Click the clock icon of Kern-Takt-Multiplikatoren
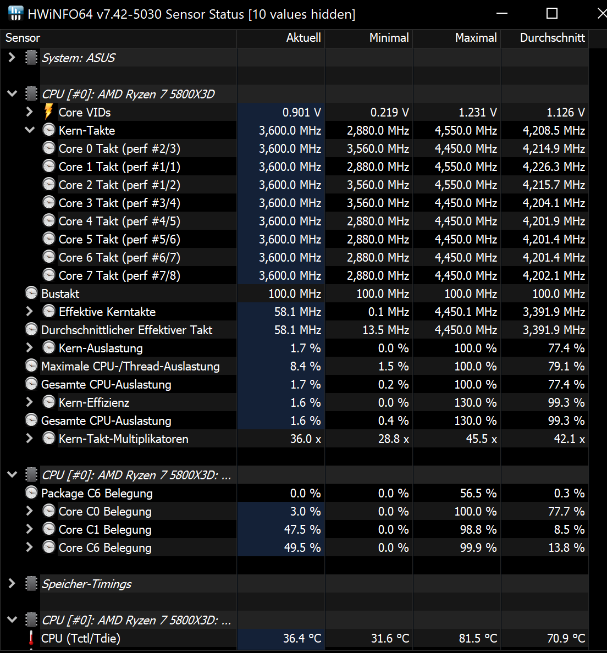Image resolution: width=607 pixels, height=653 pixels. pos(49,438)
